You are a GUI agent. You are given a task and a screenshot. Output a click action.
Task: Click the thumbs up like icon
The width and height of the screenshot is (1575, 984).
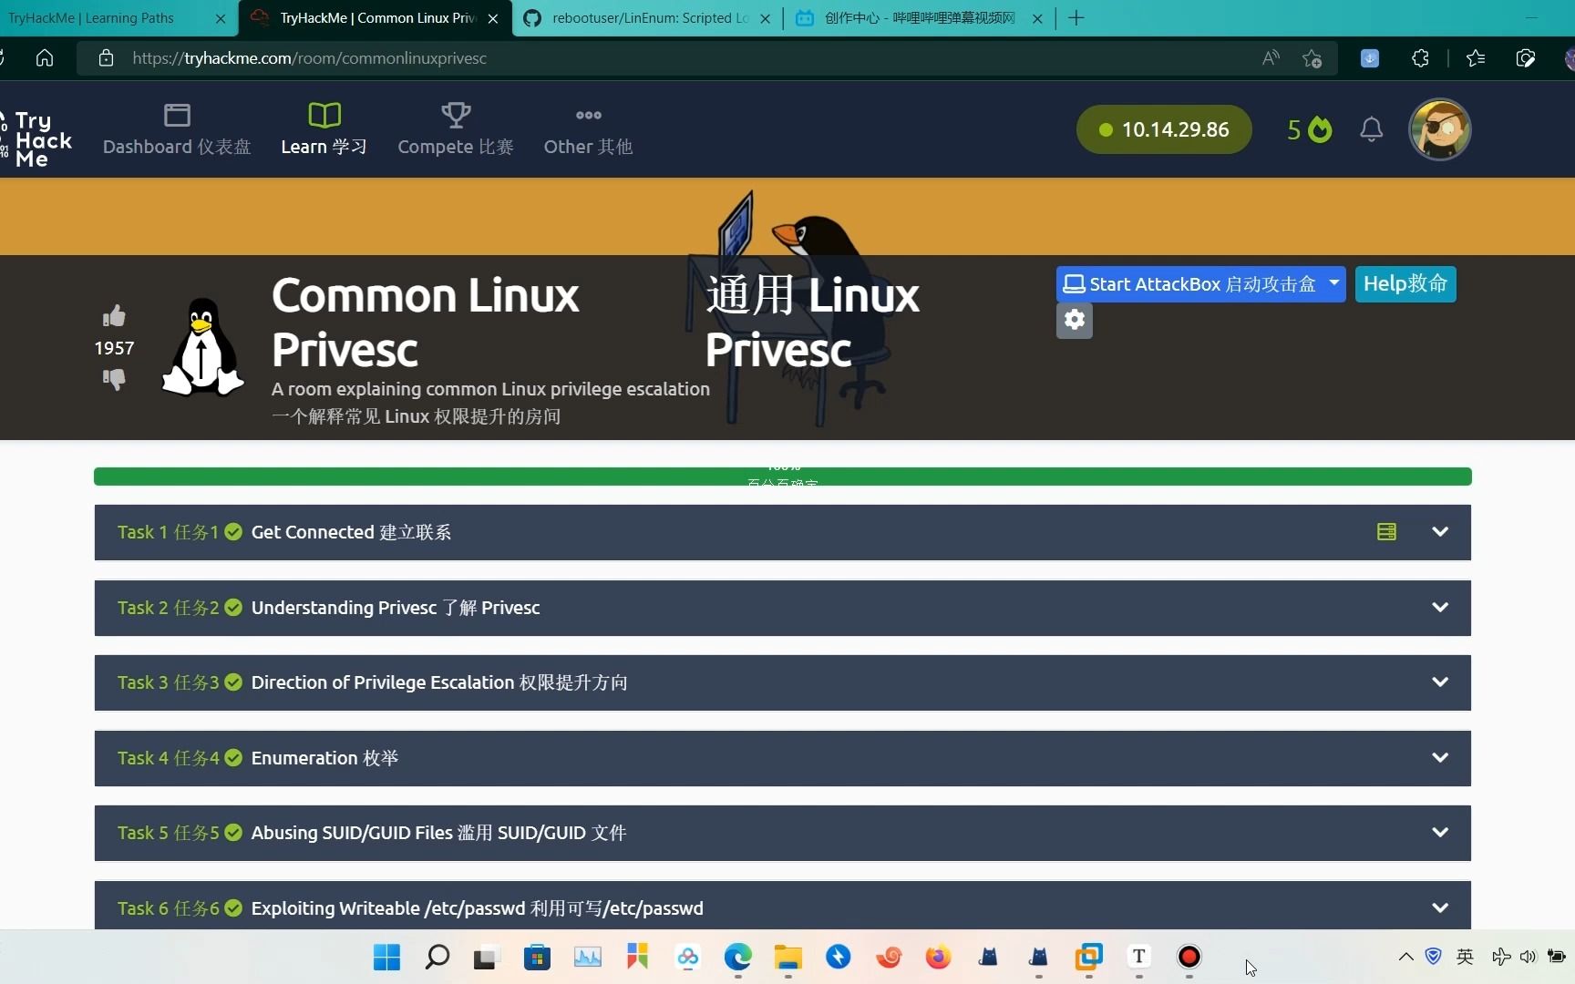[114, 316]
